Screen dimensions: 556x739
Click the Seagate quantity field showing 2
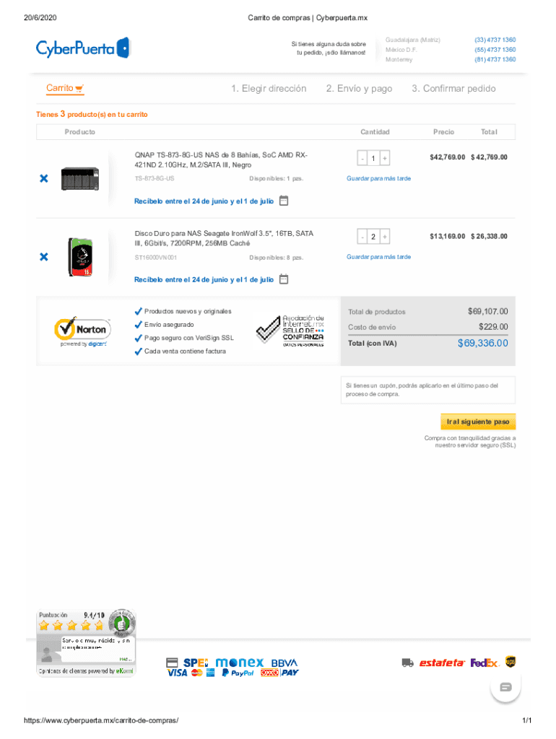[373, 237]
